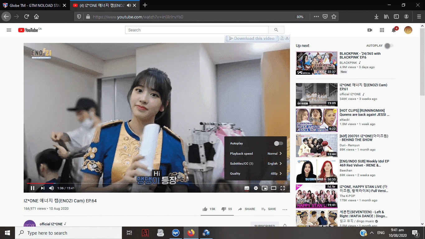Click Windows taskbar search box
Image resolution: width=425 pixels, height=239 pixels.
pyautogui.click(x=68, y=233)
